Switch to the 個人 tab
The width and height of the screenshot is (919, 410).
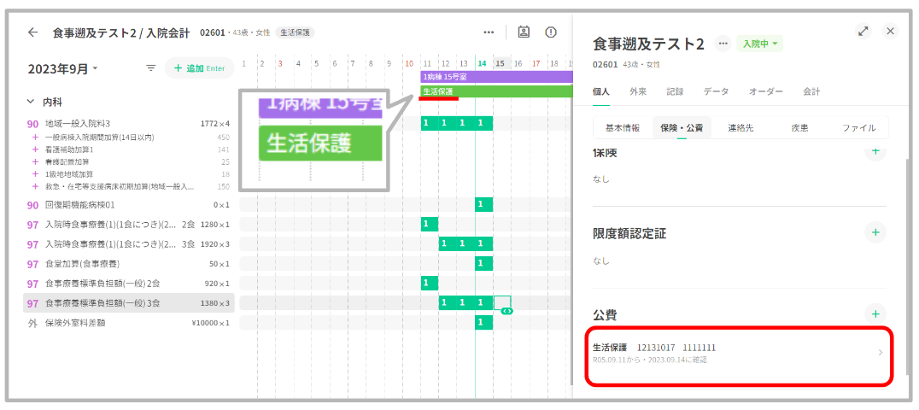click(x=601, y=91)
